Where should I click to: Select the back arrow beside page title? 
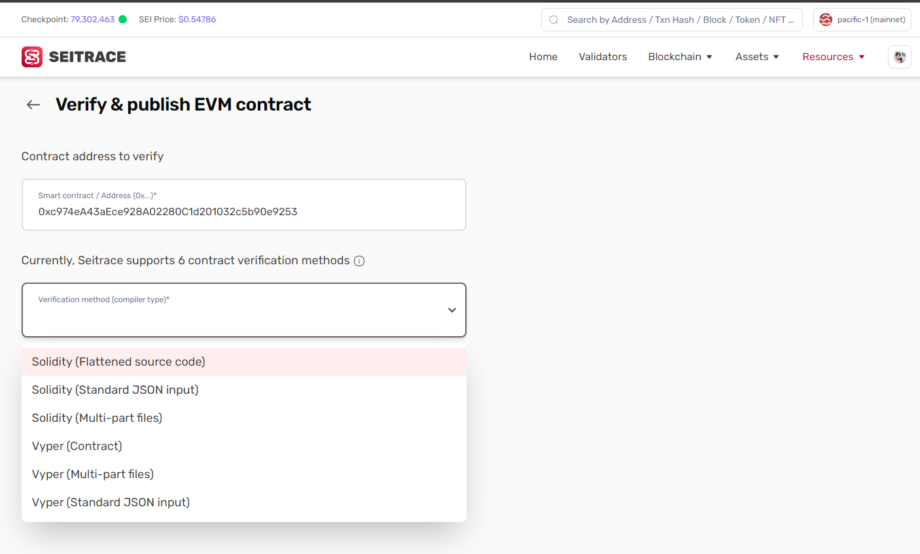pyautogui.click(x=33, y=105)
